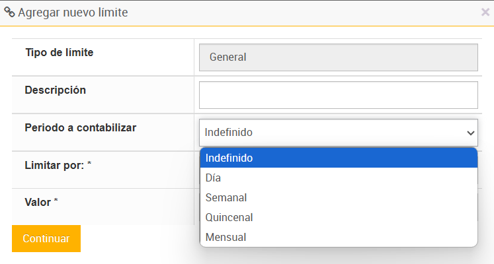Click the asterisk next to Valor
The width and height of the screenshot is (494, 264).
pos(56,201)
